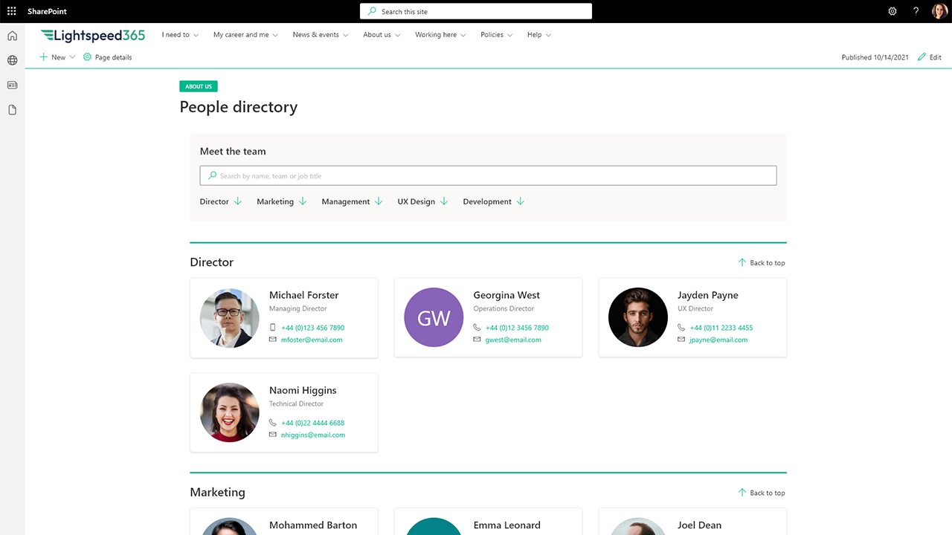Click Georgina West's phone icon
The height and width of the screenshot is (535, 952).
477,328
